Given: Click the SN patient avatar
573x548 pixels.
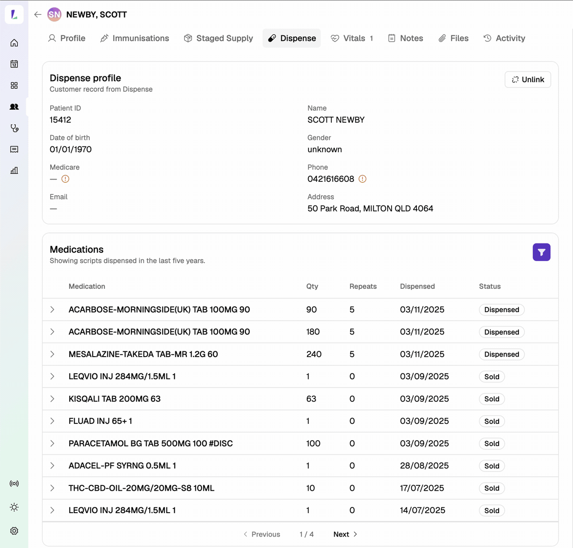Looking at the screenshot, I should click(x=54, y=14).
